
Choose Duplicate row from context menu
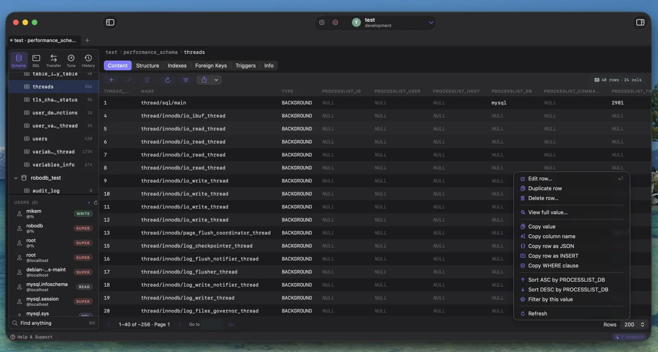point(572,188)
